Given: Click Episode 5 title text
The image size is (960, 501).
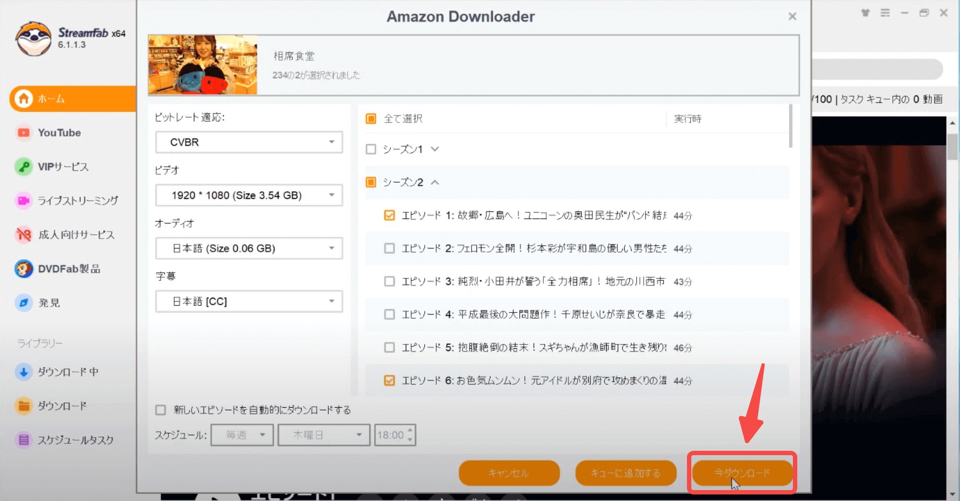Looking at the screenshot, I should pyautogui.click(x=534, y=348).
